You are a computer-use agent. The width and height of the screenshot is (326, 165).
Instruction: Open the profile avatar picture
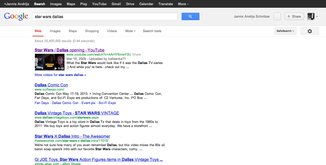click(x=311, y=16)
